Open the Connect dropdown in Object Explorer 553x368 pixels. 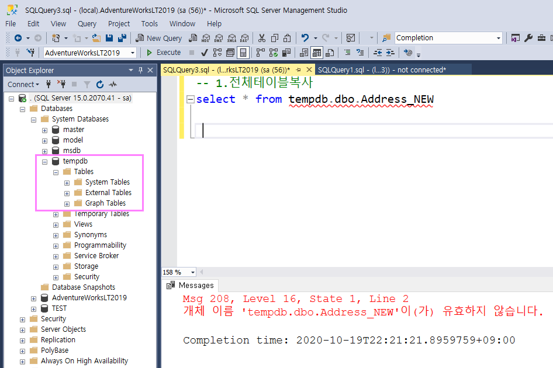[23, 85]
